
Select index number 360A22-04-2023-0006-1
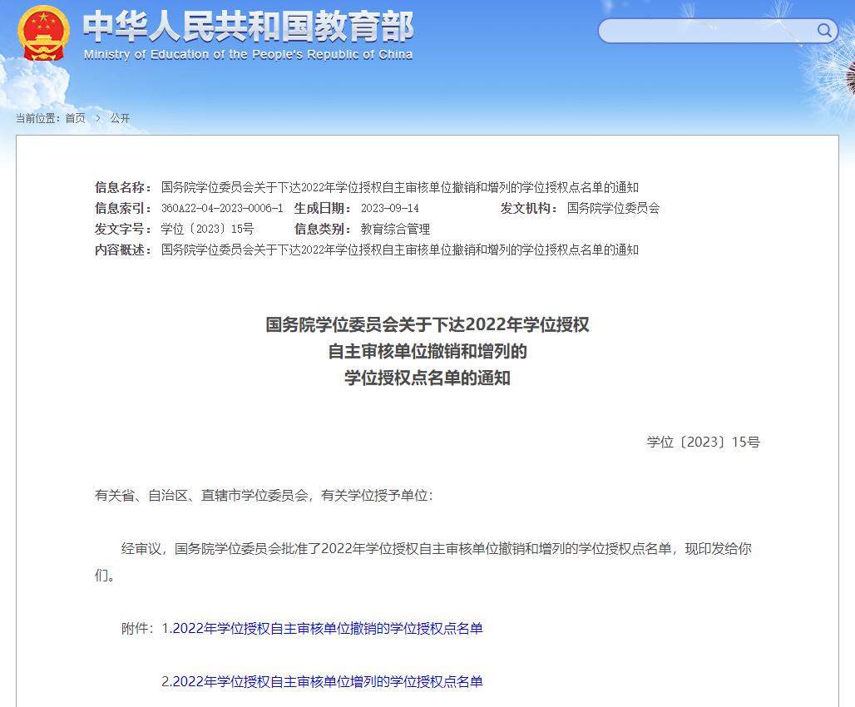tap(222, 209)
